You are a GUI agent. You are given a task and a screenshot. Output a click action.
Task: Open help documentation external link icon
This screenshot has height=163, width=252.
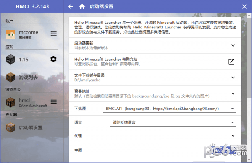point(231,61)
